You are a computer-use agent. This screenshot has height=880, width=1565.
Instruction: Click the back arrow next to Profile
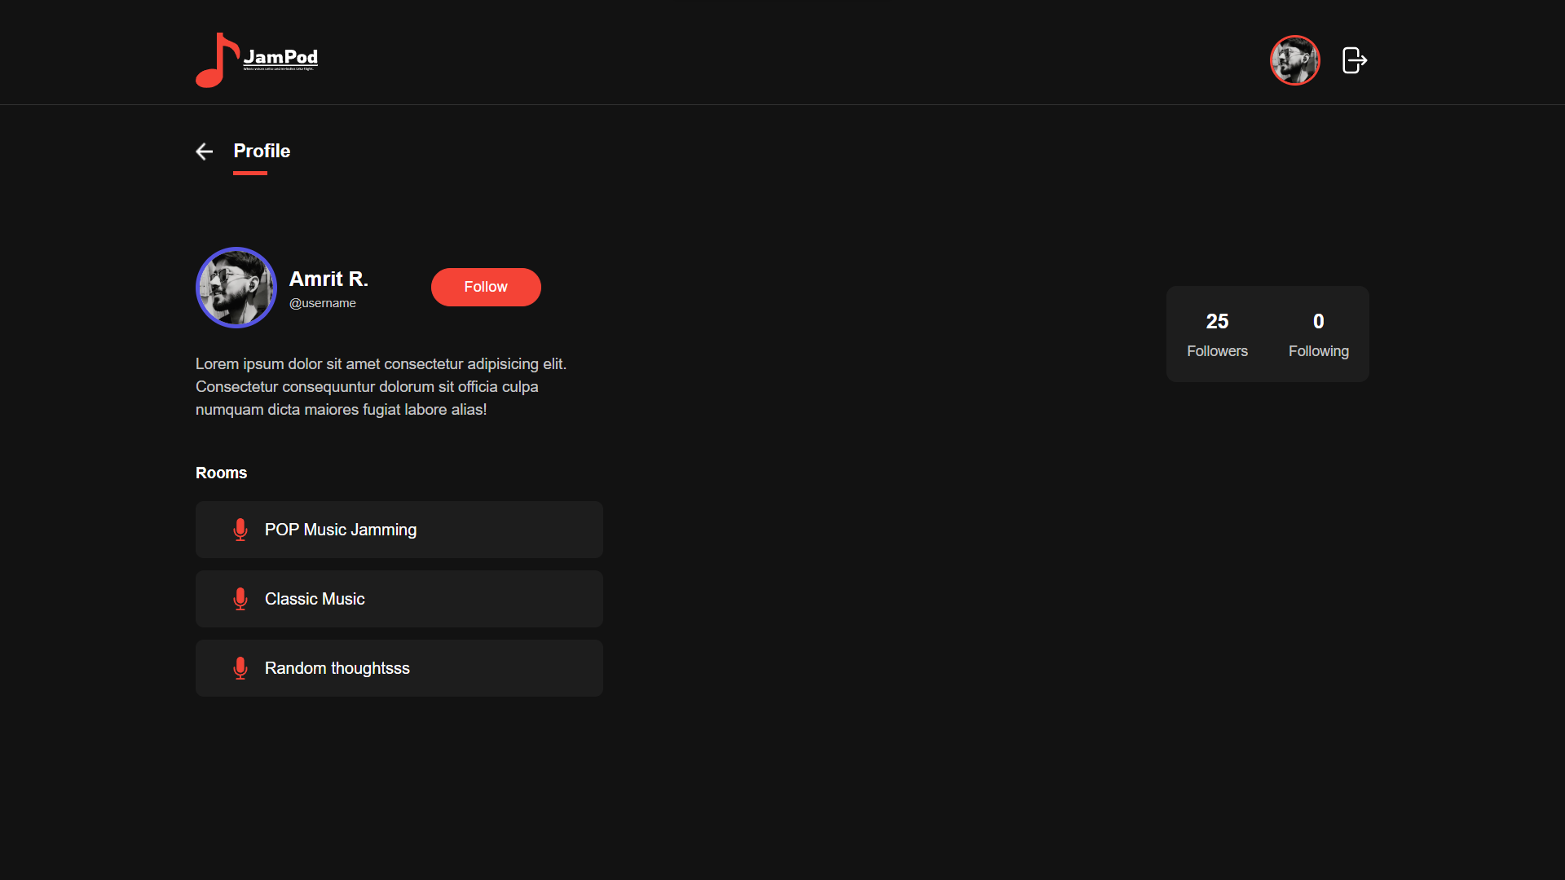(204, 151)
